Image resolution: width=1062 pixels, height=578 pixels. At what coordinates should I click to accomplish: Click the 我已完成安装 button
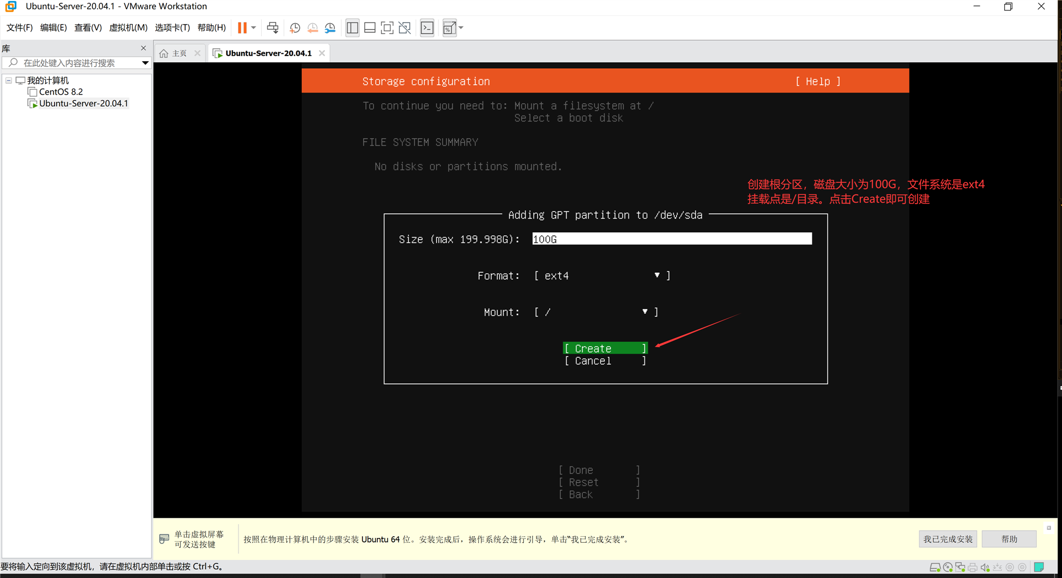(948, 539)
